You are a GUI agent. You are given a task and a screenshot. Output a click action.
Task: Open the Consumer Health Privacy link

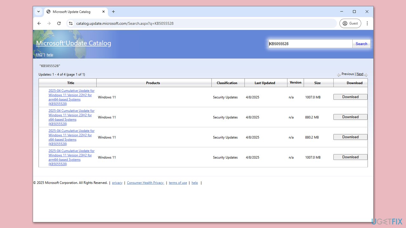(145, 183)
